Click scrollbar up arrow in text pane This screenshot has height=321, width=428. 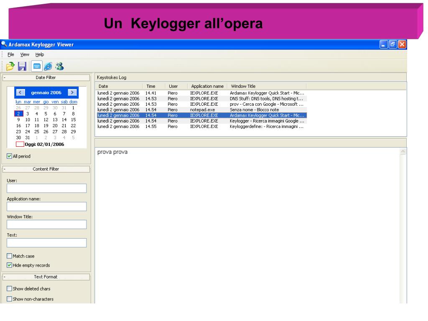point(403,151)
